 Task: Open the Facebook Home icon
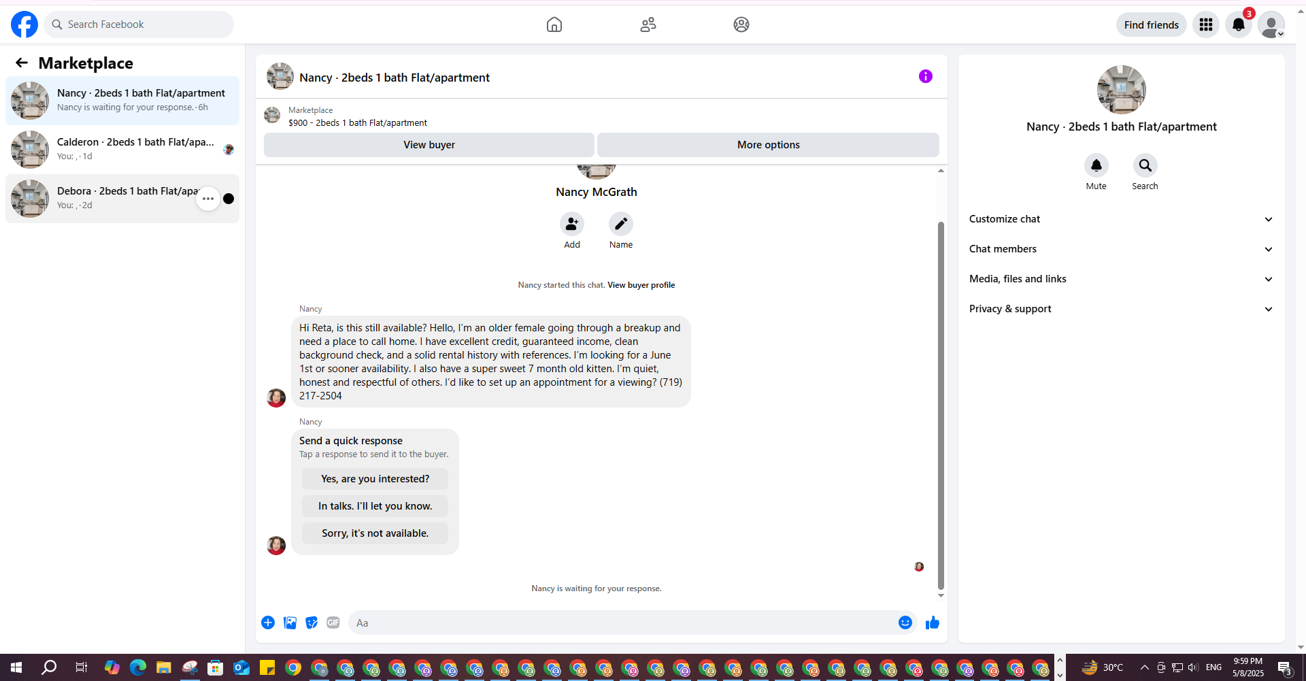click(554, 24)
